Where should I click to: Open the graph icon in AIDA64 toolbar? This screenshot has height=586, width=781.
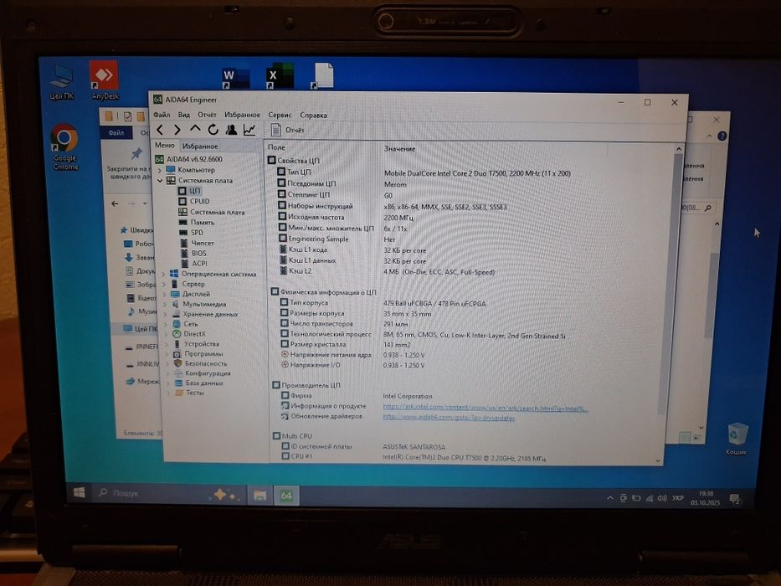249,130
